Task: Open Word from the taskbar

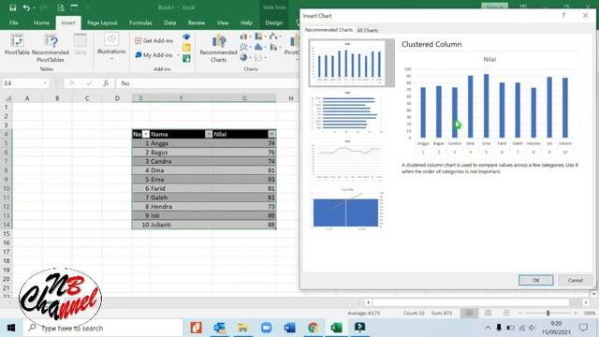Action: (289, 328)
